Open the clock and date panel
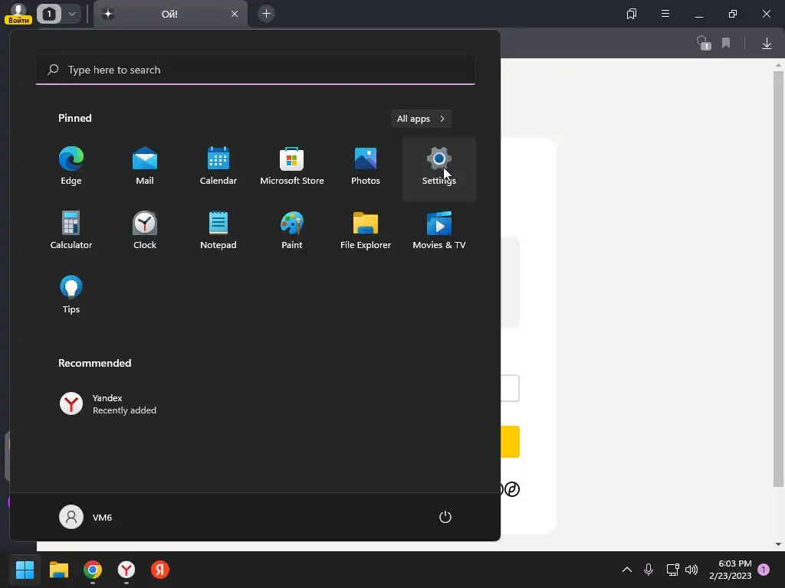 (x=730, y=570)
